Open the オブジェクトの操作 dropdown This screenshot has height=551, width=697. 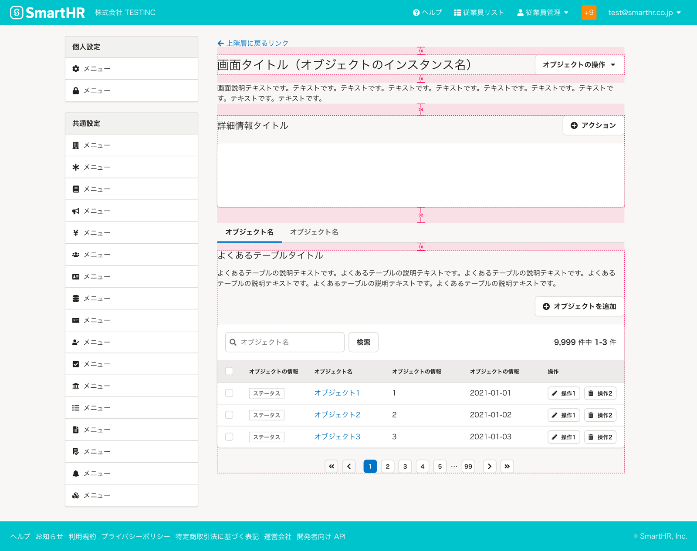click(x=579, y=65)
